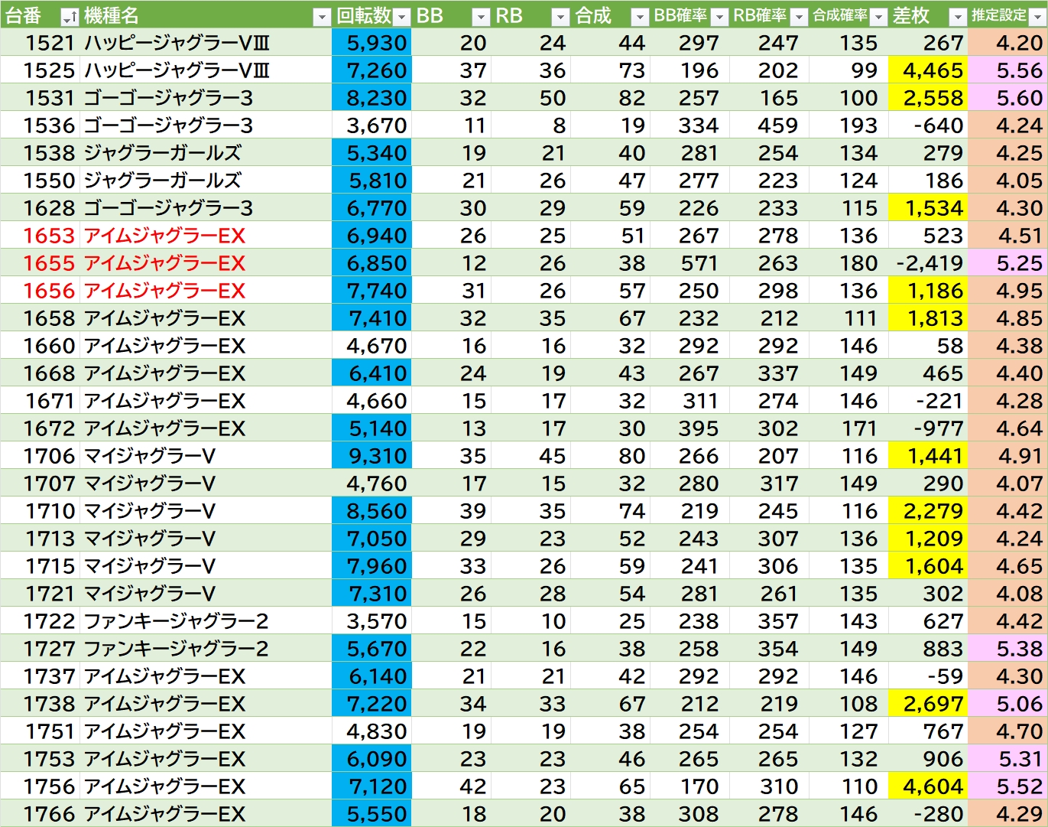Select the 台番 header cell
The height and width of the screenshot is (827, 1048).
[40, 15]
